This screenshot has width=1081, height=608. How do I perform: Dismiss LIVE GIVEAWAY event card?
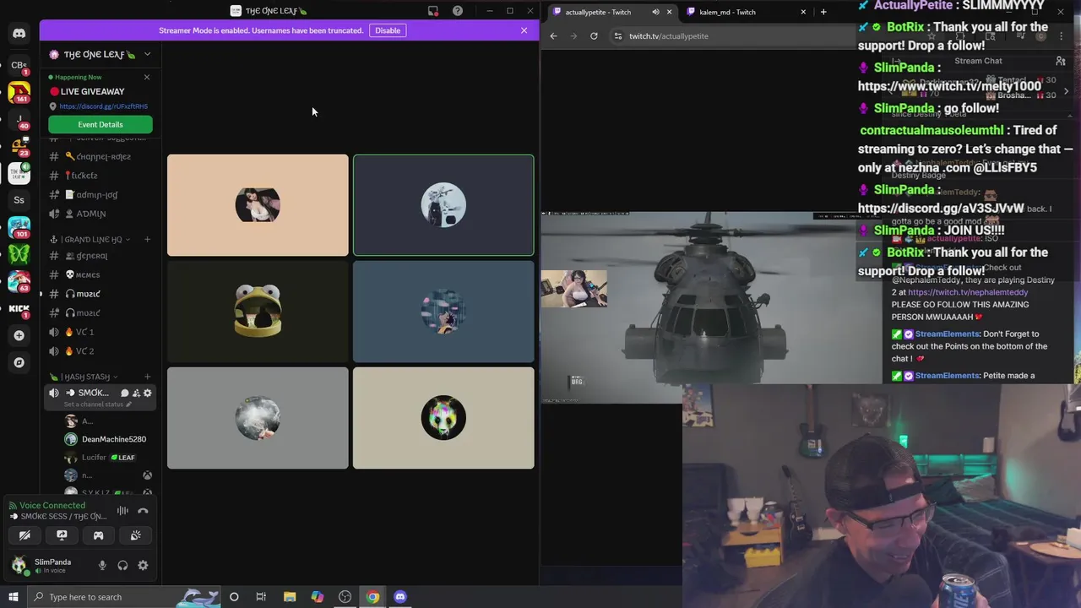[x=146, y=77]
